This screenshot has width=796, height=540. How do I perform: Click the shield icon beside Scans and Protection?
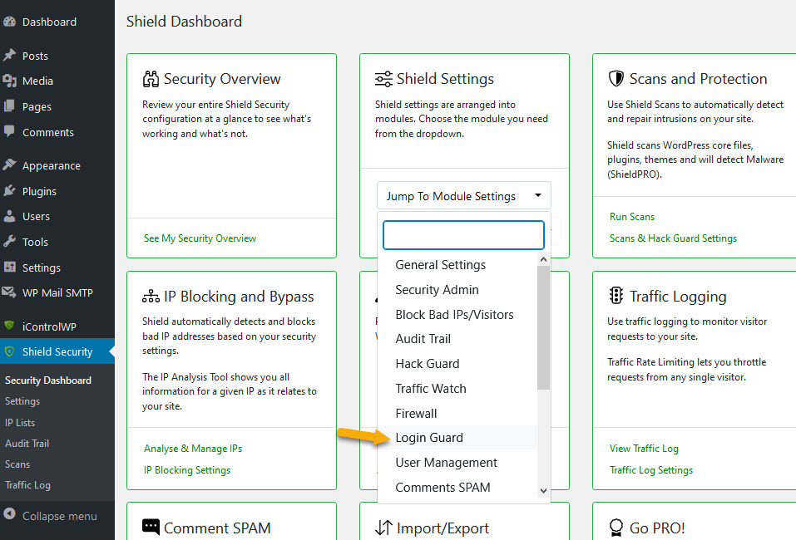pos(616,79)
